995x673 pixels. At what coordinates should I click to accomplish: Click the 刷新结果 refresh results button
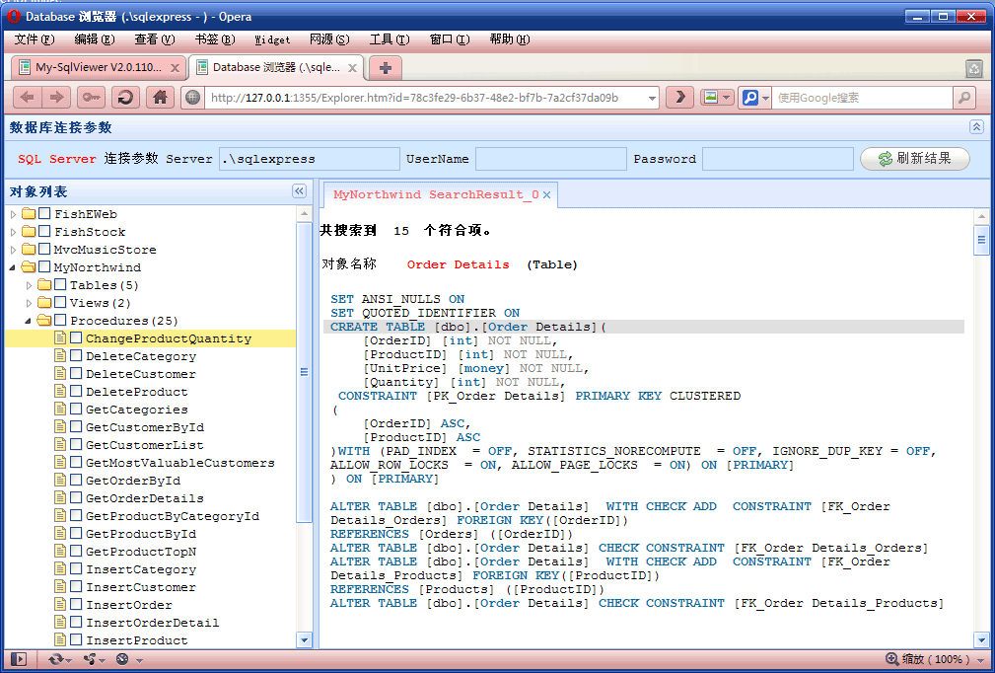[x=914, y=159]
